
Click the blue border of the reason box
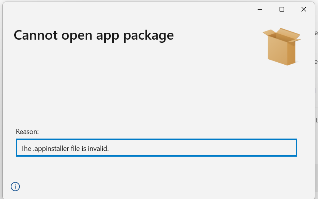[x=157, y=139]
